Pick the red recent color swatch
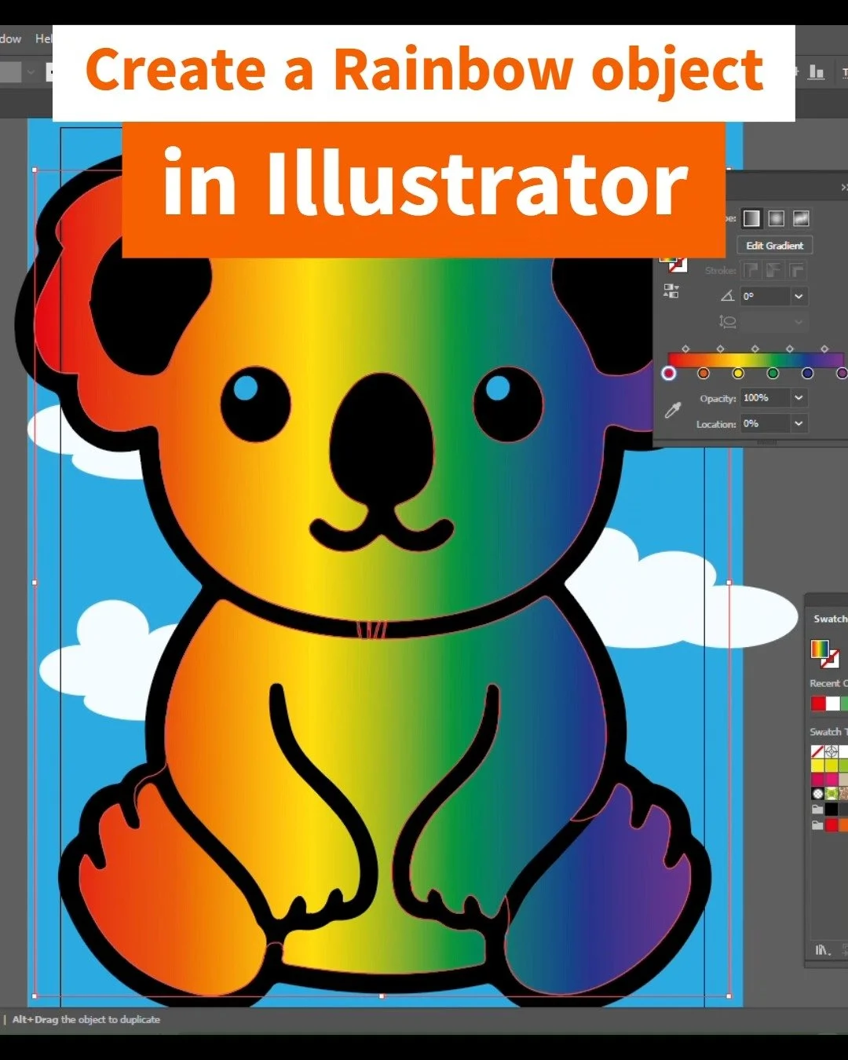 tap(818, 704)
